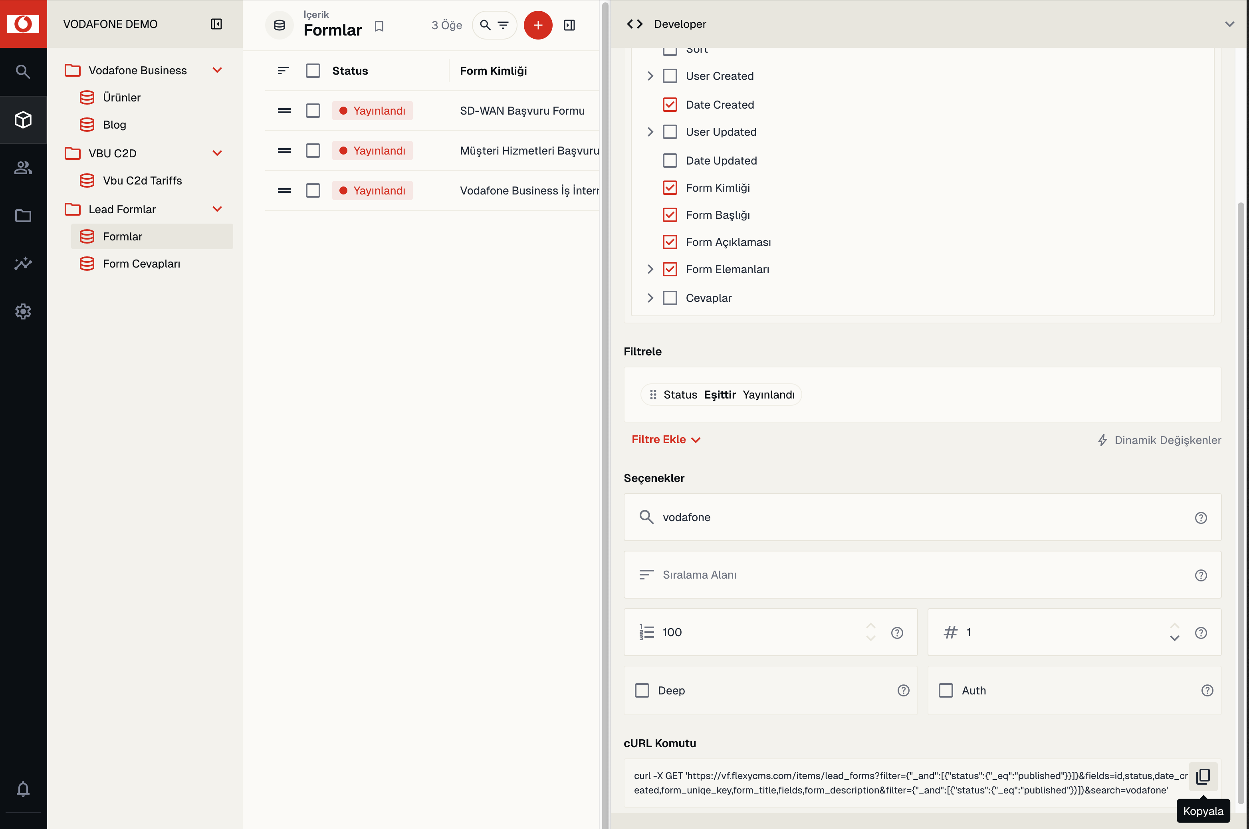Open help for the Deep option
This screenshot has width=1249, height=829.
tap(903, 690)
